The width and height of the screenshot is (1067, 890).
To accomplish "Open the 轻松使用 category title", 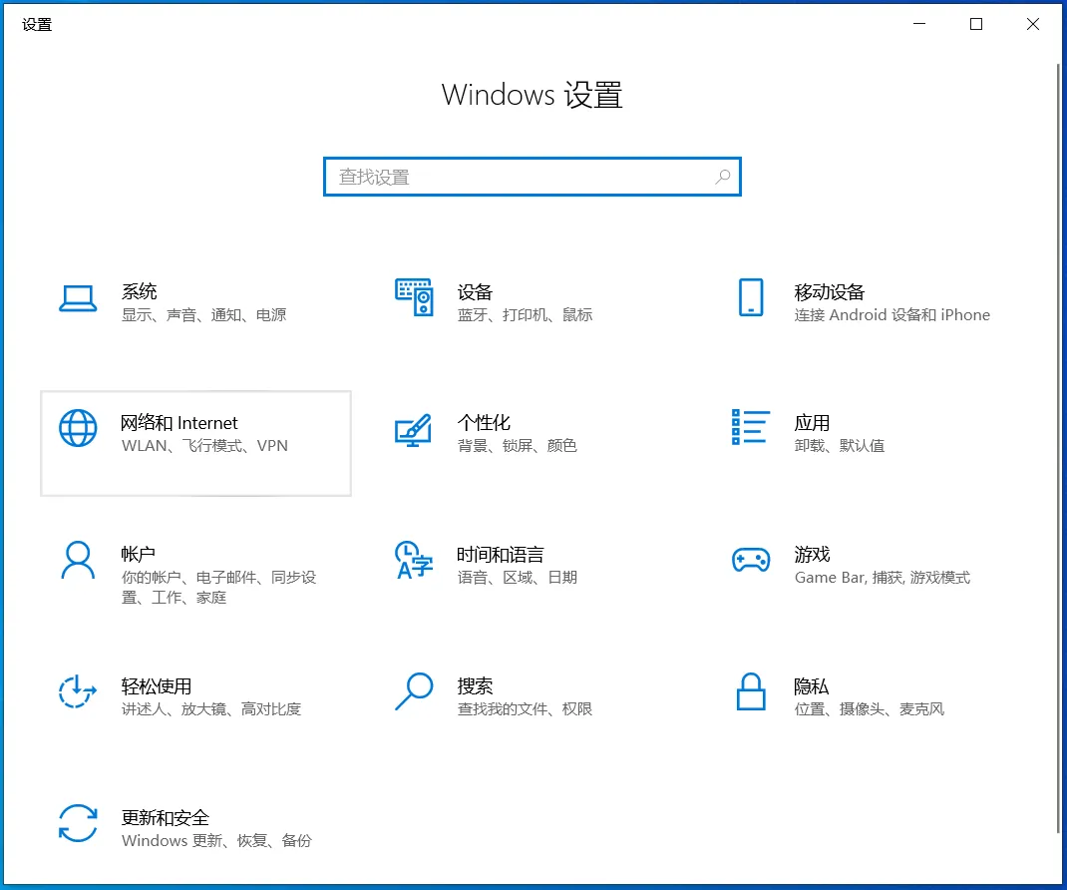I will (157, 685).
